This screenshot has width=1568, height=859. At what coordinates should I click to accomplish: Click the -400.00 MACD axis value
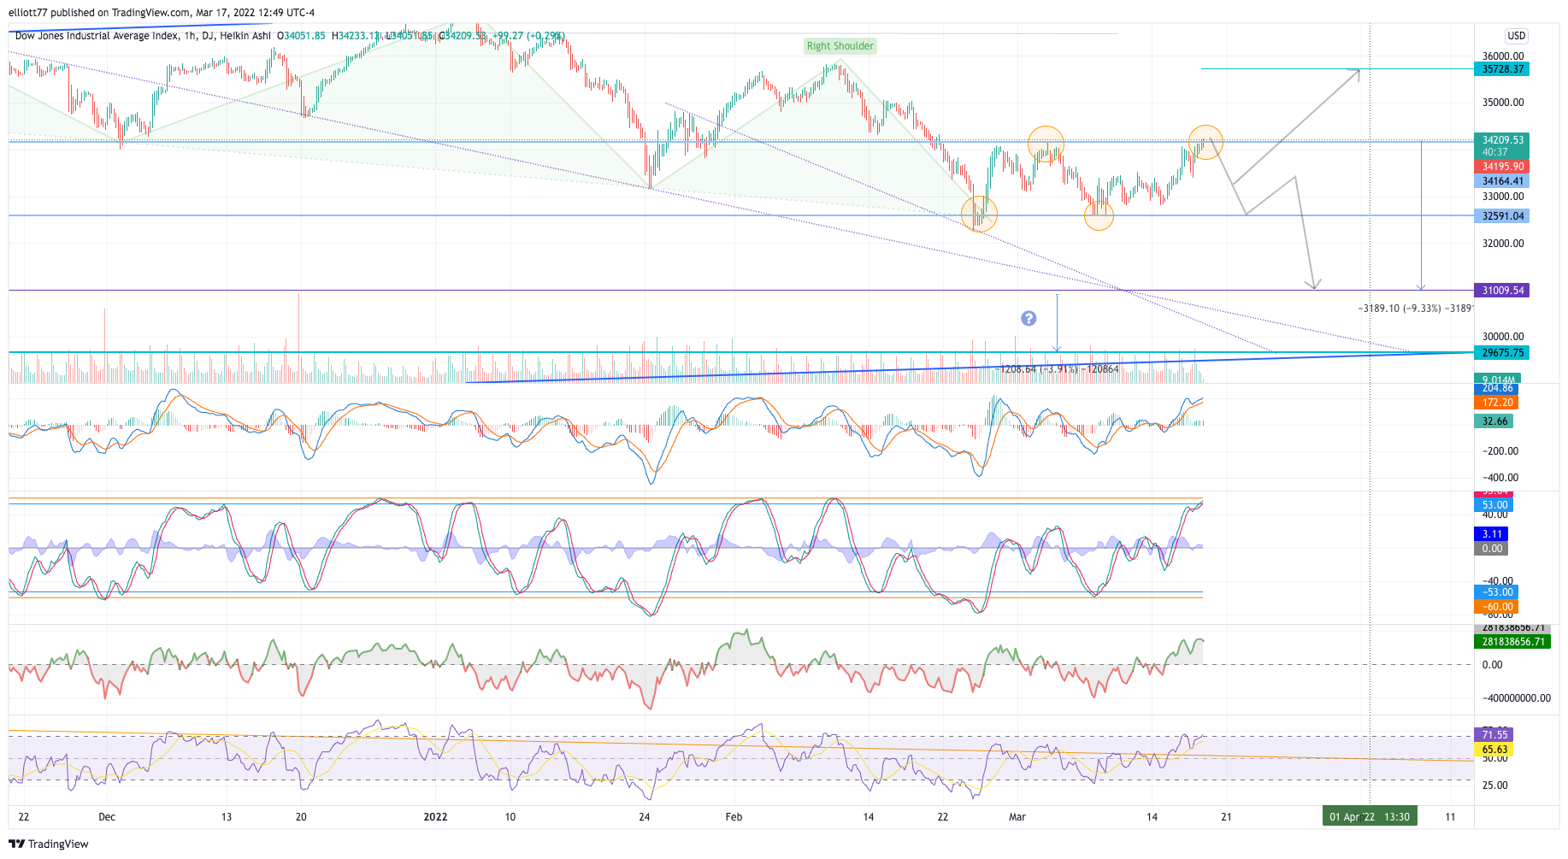pyautogui.click(x=1500, y=478)
